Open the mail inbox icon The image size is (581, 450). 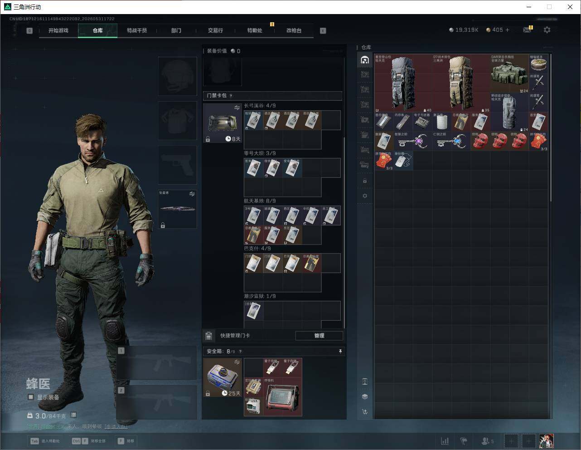click(527, 30)
